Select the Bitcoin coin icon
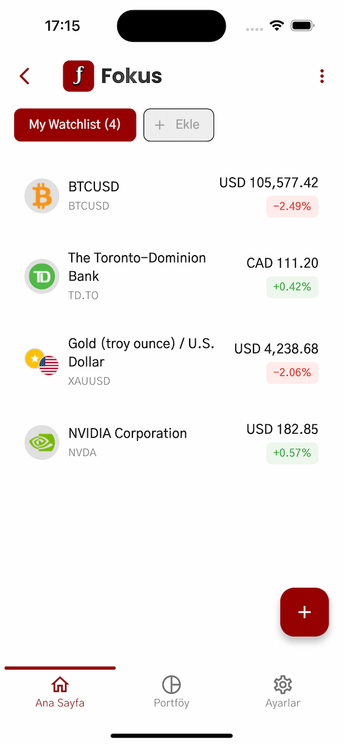The width and height of the screenshot is (343, 745). (x=42, y=196)
